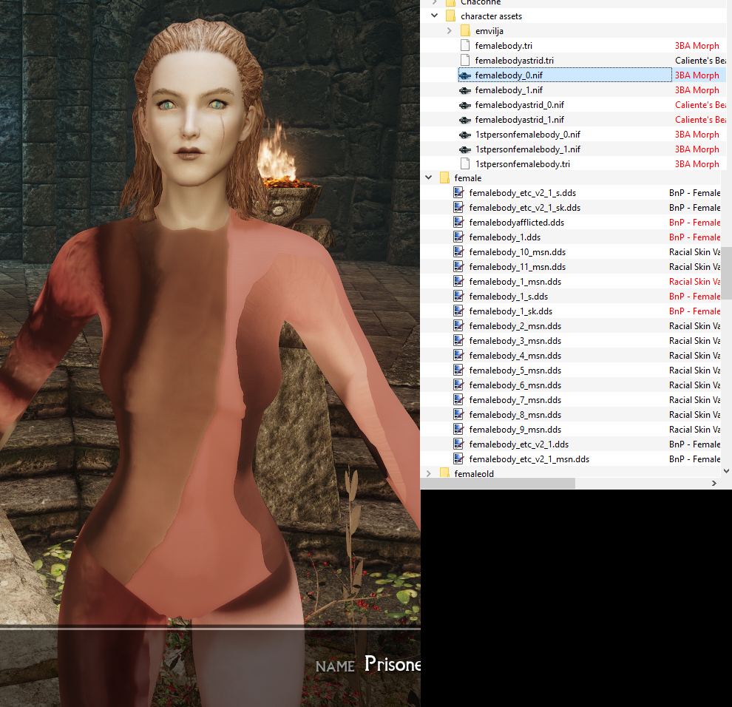Click the emvilja folder icon
Image resolution: width=732 pixels, height=707 pixels.
[x=465, y=31]
